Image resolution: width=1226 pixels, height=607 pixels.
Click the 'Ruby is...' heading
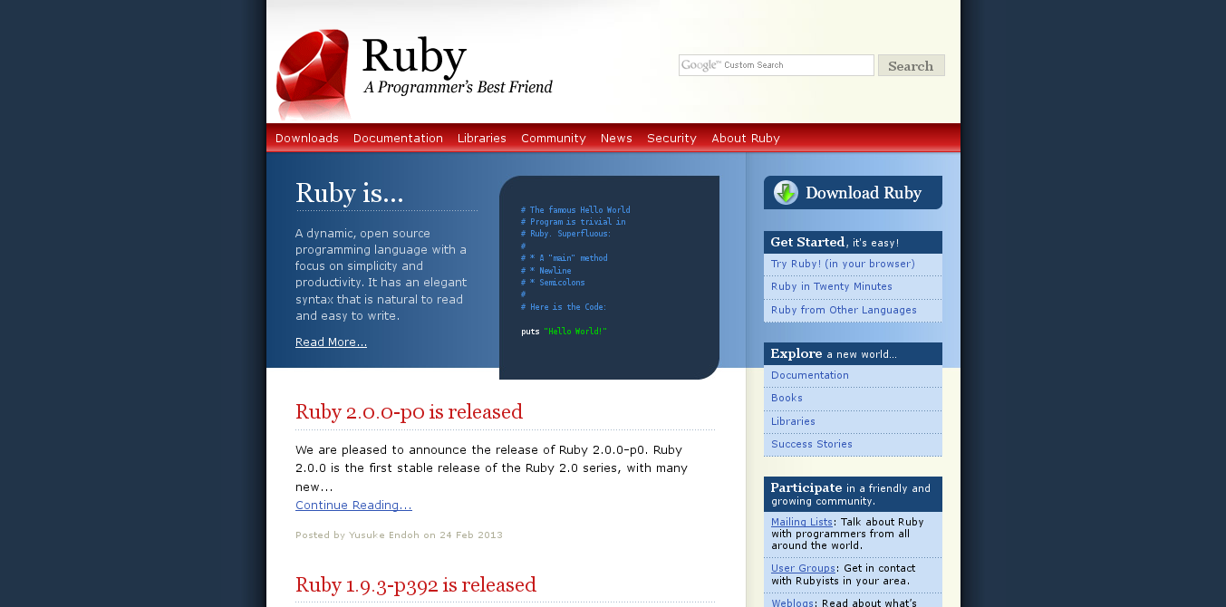coord(350,193)
